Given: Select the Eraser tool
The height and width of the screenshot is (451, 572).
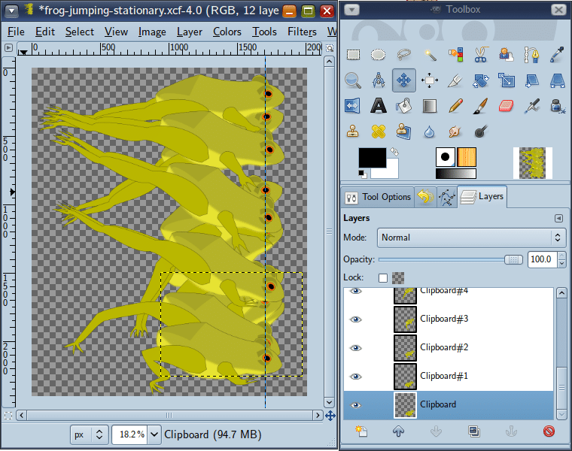Looking at the screenshot, I should [507, 106].
